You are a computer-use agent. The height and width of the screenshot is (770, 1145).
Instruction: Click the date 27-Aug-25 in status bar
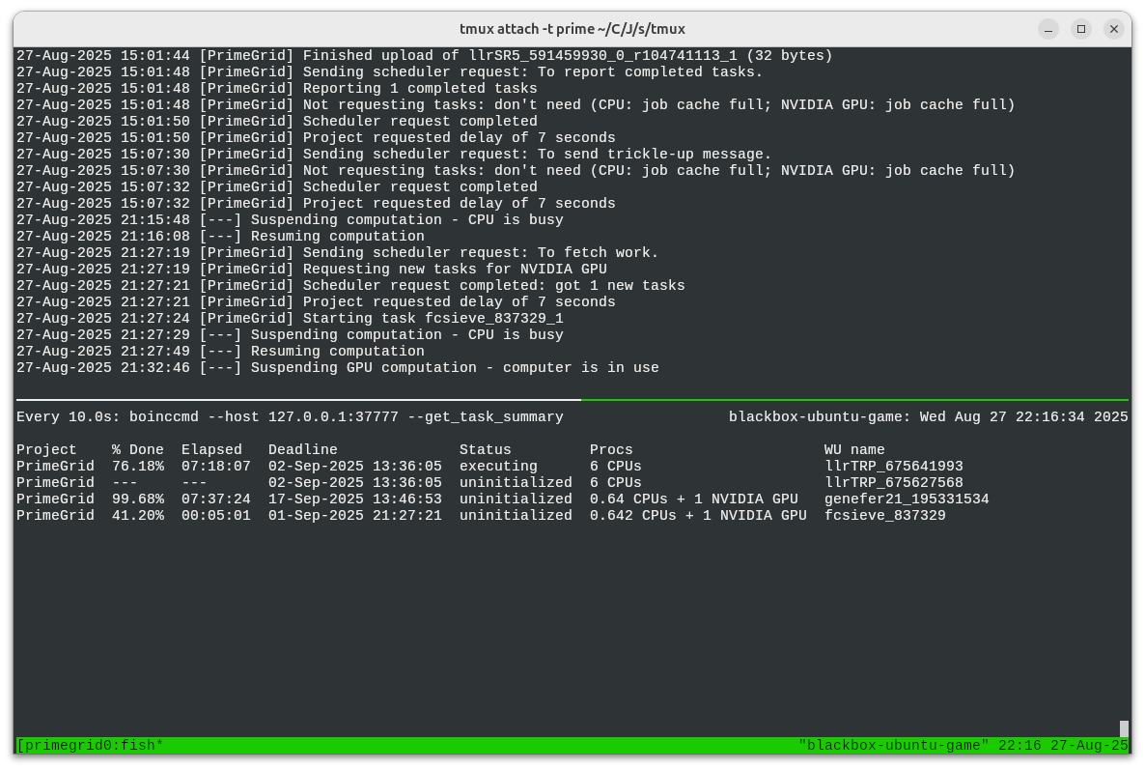[x=1087, y=745]
